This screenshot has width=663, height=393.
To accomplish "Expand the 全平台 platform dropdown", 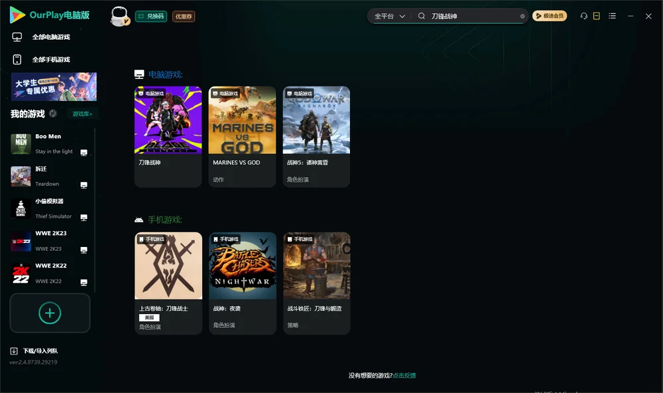I will click(x=390, y=16).
